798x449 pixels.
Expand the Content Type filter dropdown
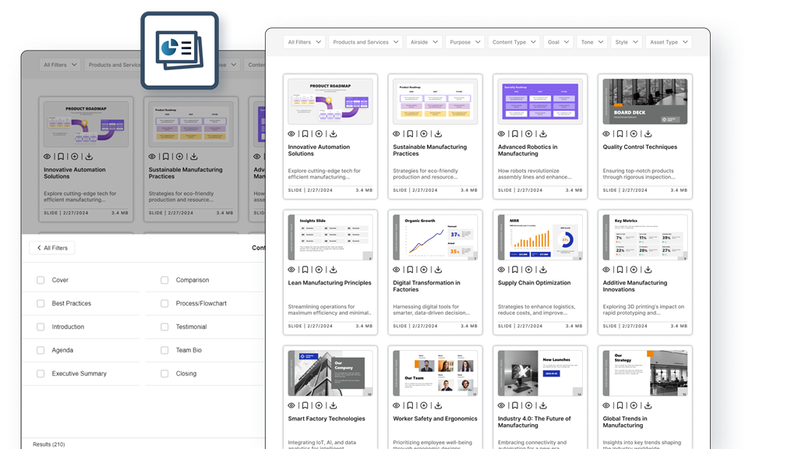513,42
